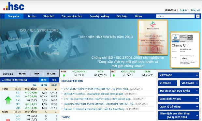
Task: Click the HOSE index green up arrow
Action: point(64,75)
